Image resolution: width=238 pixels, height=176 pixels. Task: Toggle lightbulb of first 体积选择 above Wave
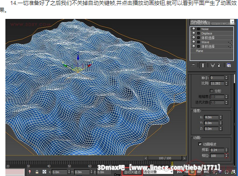pos(194,38)
